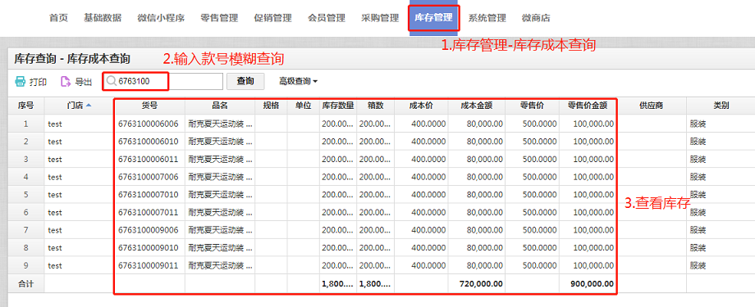Select item number 6763100007010
Screen dimensions: 755x307
(149, 195)
